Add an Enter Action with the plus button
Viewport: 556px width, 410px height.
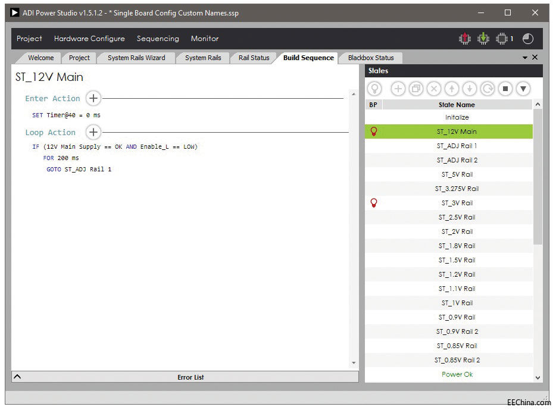pos(93,98)
